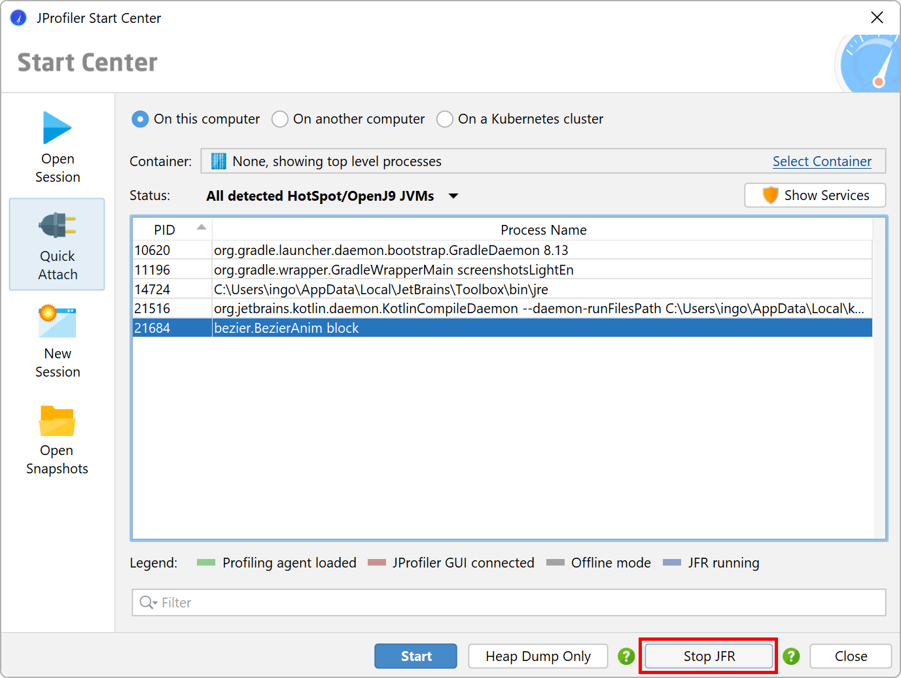Click the JFR running legend swatch
The width and height of the screenshot is (901, 678).
point(672,563)
